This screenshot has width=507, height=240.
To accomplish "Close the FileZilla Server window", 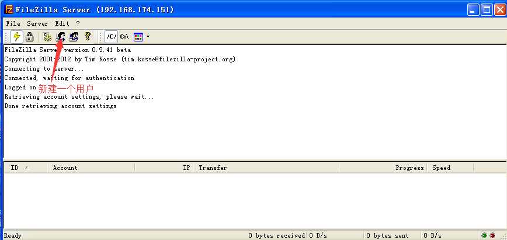I will 500,10.
